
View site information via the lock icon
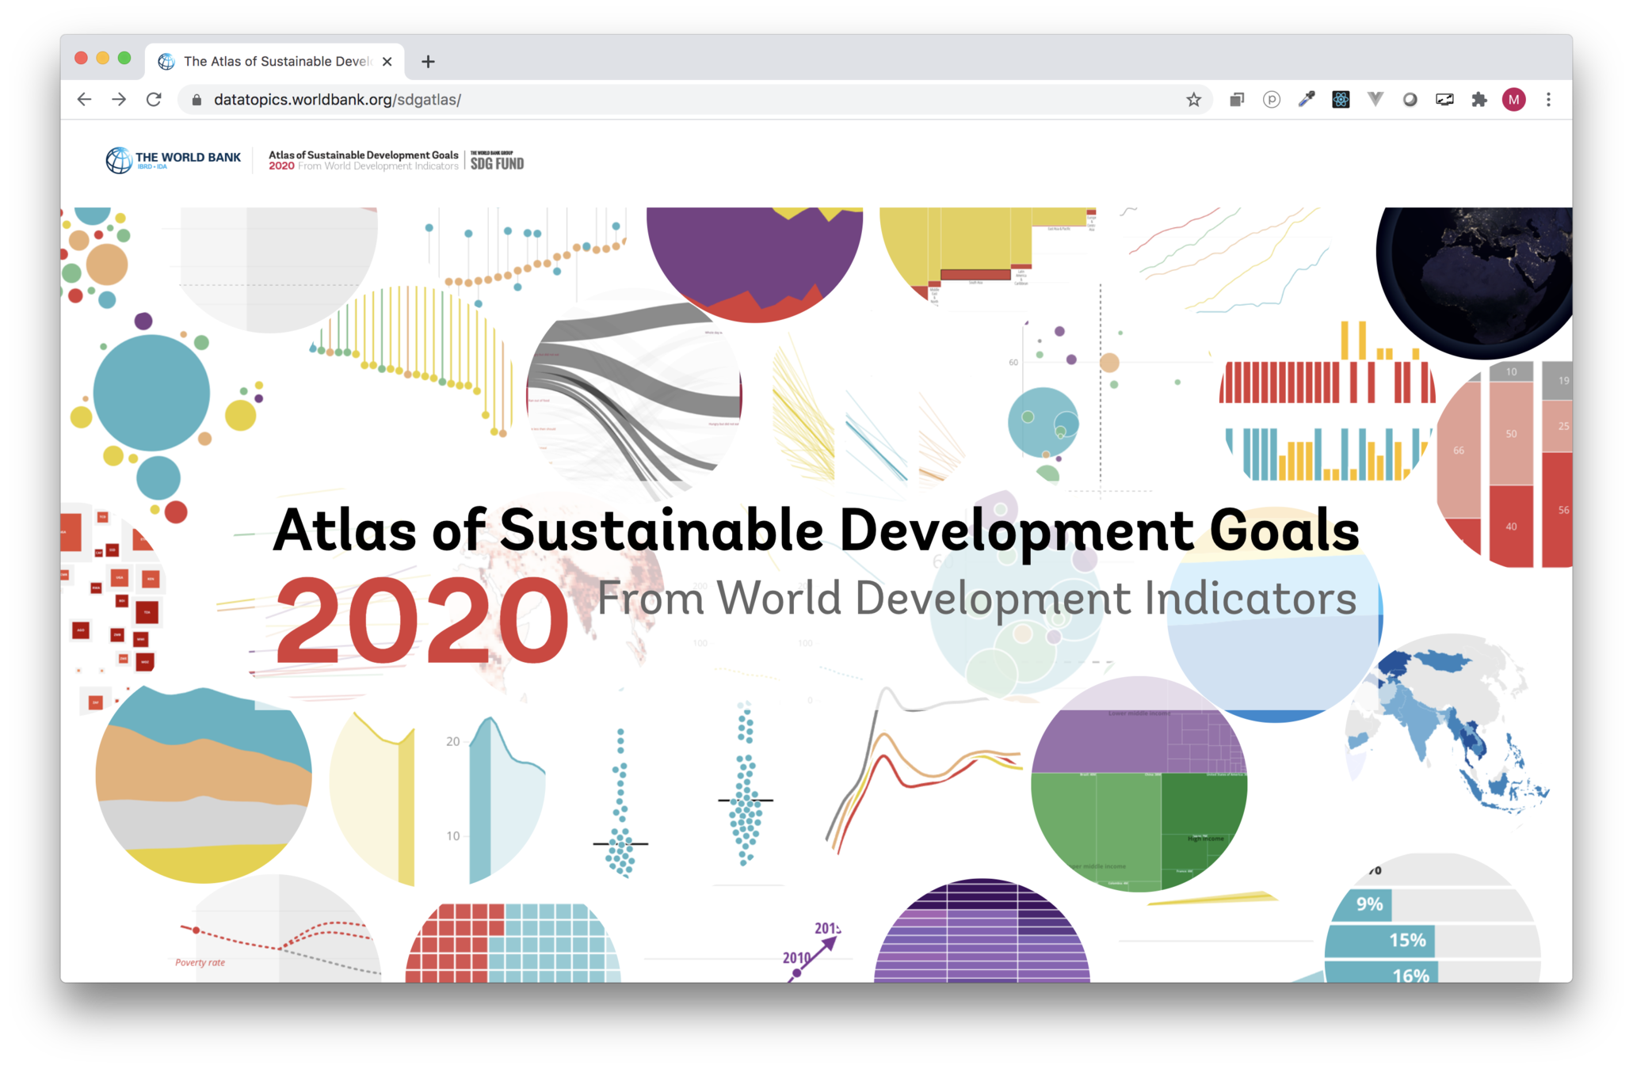[x=197, y=100]
